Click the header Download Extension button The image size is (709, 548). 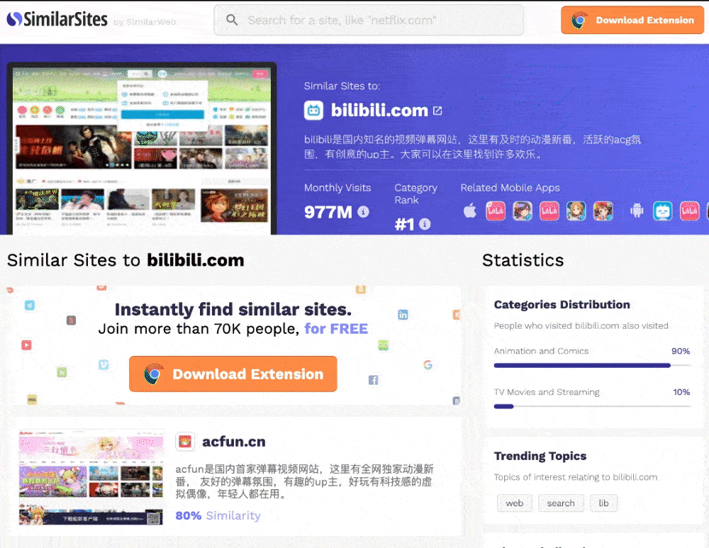(633, 20)
